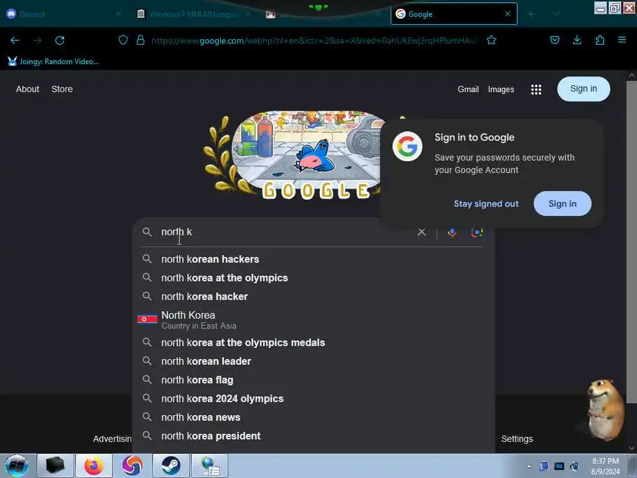Click the page vertical scrollbar thumb
Viewport: 637px width, 478px height.
coord(631,242)
